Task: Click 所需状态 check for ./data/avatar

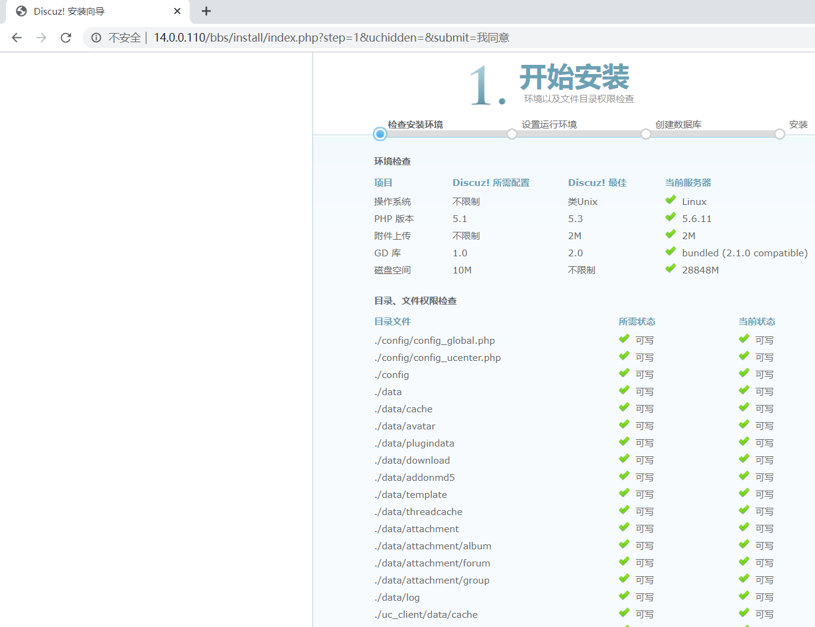Action: click(x=624, y=425)
